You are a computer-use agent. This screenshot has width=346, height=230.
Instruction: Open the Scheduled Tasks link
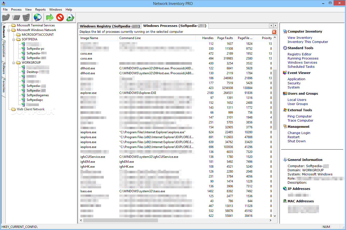[301, 67]
